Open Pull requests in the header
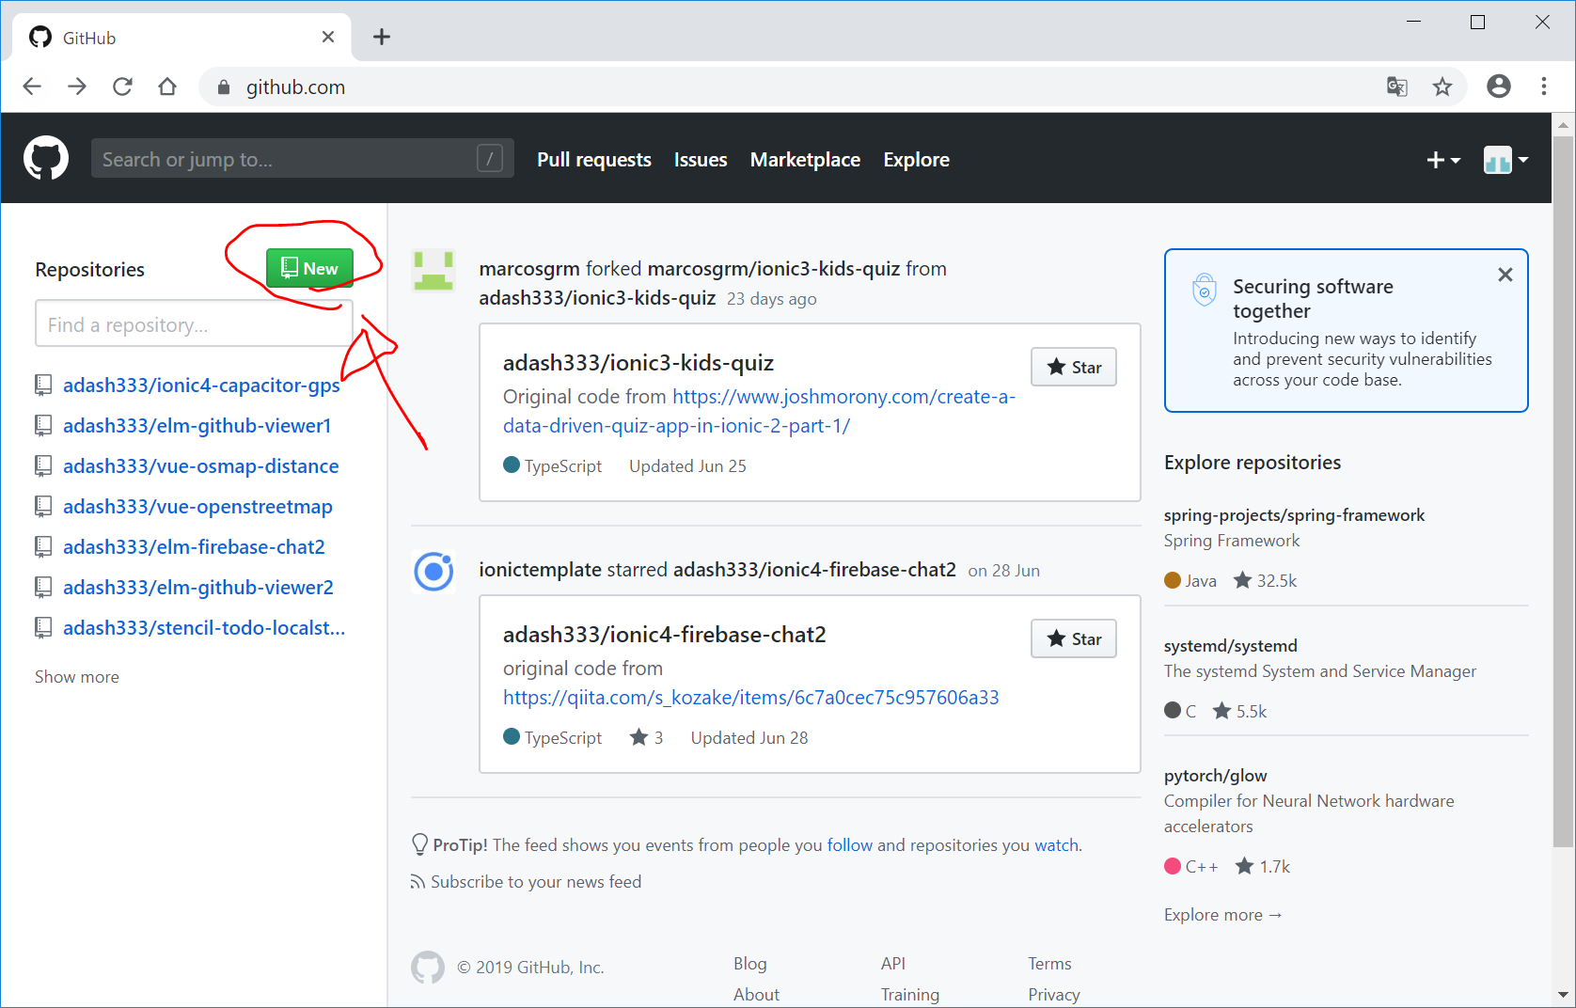This screenshot has width=1576, height=1008. click(x=593, y=160)
